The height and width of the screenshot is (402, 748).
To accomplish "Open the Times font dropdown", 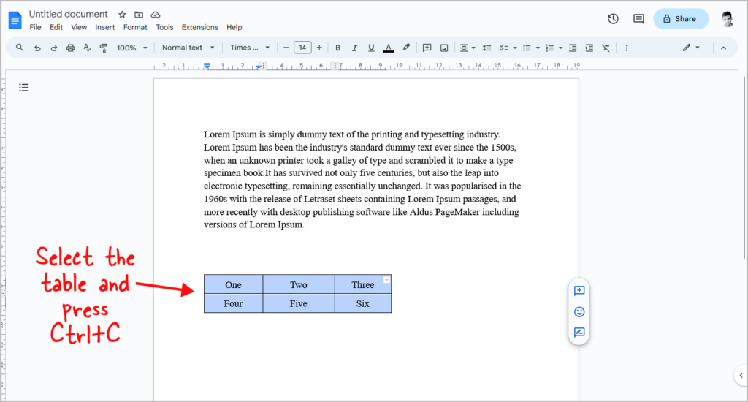I will tap(250, 48).
